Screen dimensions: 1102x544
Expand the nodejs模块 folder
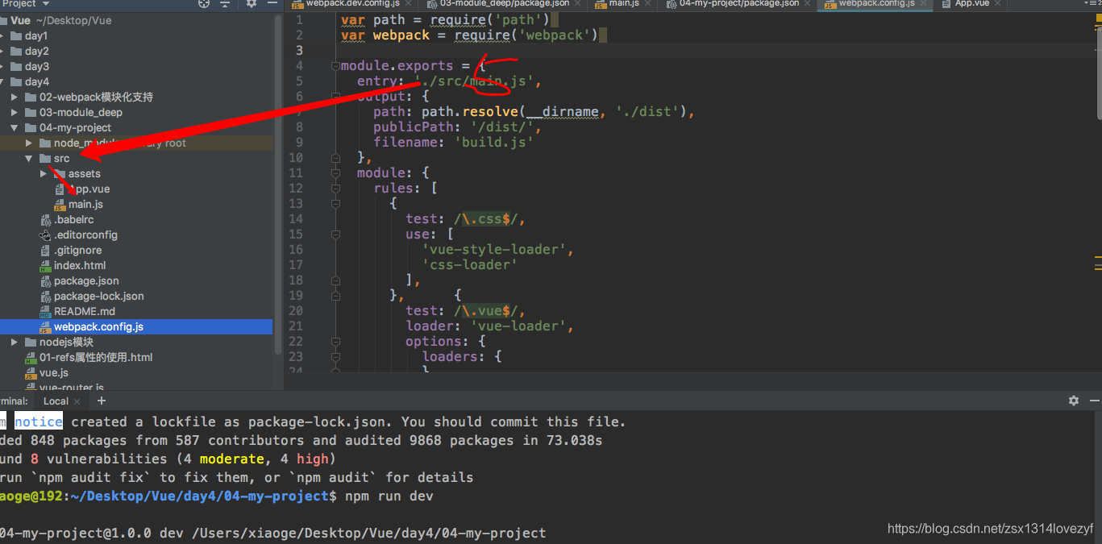[15, 343]
